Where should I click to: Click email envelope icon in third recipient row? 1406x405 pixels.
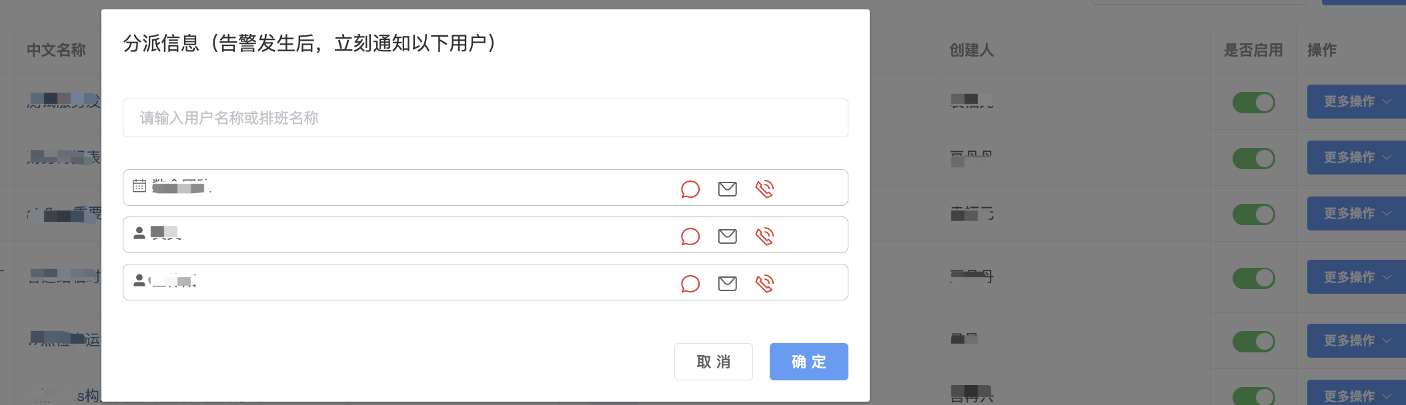727,284
